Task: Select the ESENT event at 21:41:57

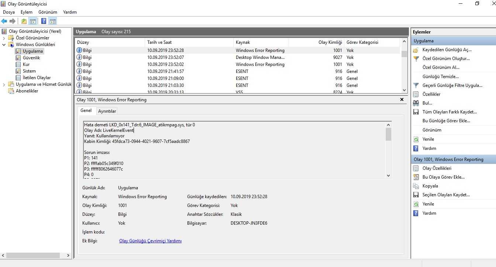Action: 238,71
